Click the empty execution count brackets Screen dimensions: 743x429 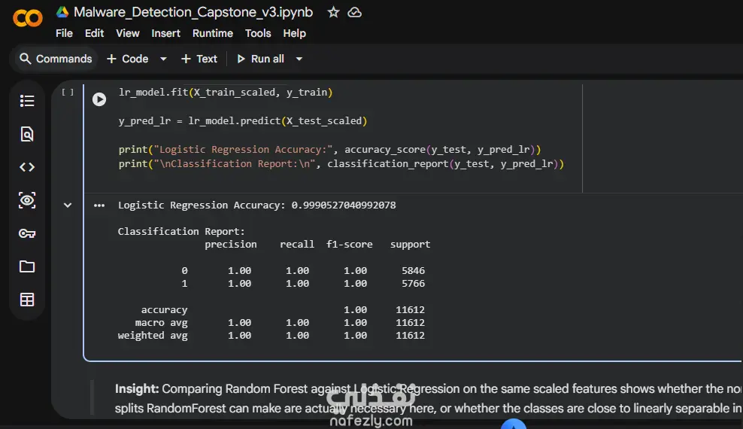68,93
